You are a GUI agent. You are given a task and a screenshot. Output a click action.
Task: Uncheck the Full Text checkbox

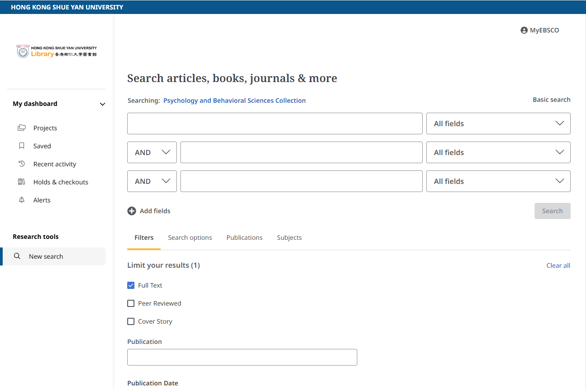click(x=131, y=285)
